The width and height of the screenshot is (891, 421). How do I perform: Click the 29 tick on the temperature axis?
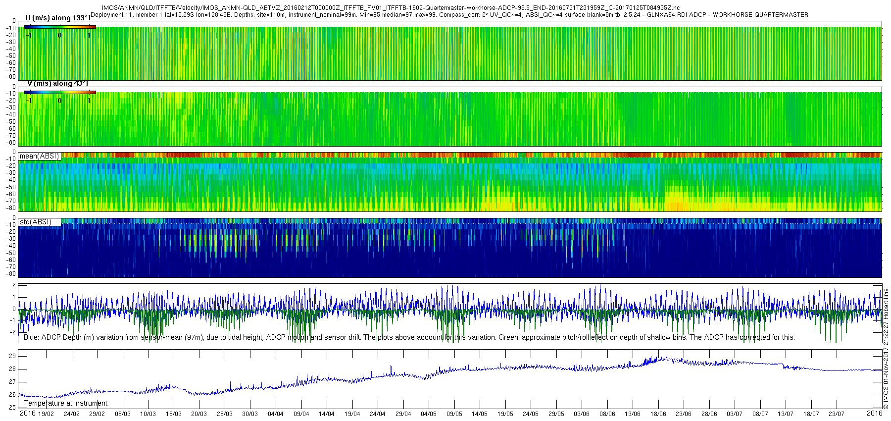click(12, 356)
